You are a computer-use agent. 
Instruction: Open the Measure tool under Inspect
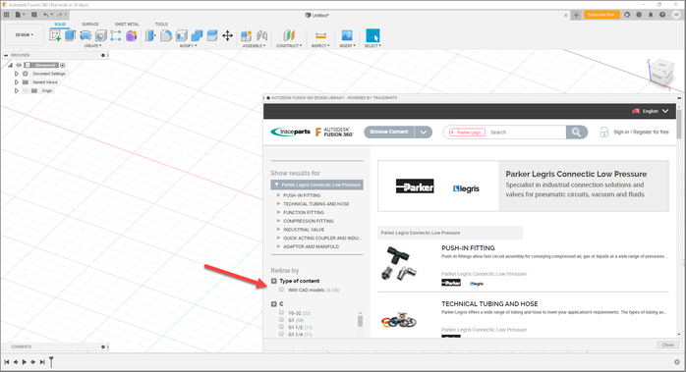[320, 35]
